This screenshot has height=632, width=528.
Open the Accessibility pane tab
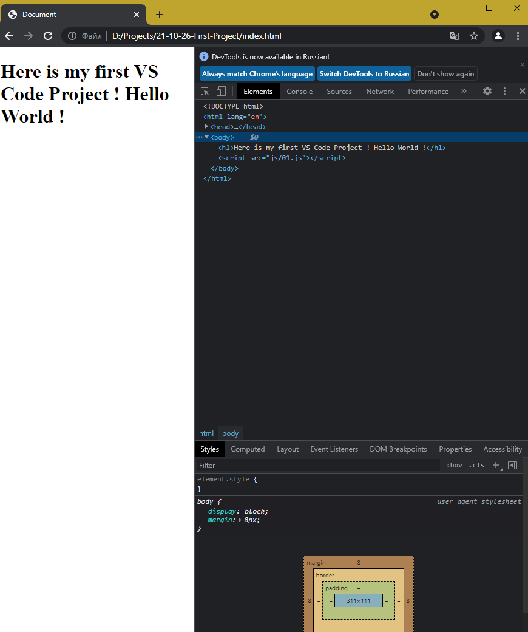(503, 449)
